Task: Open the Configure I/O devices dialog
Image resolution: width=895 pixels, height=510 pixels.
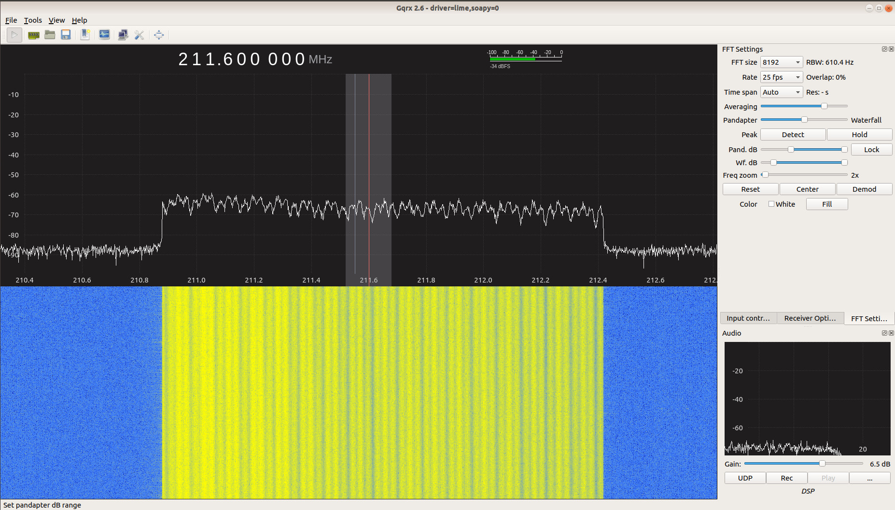Action: pyautogui.click(x=33, y=35)
